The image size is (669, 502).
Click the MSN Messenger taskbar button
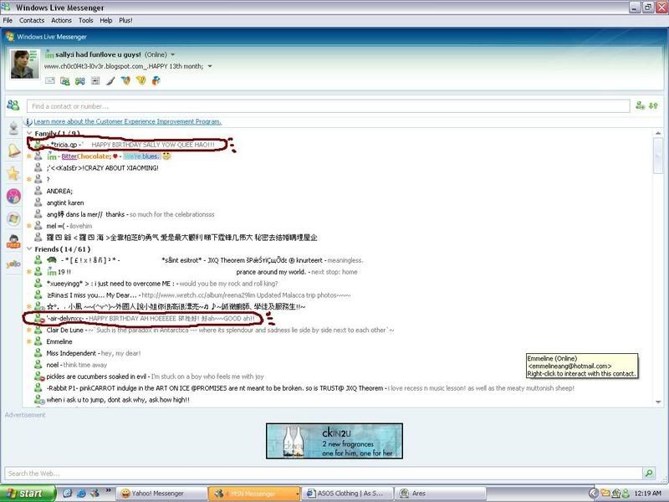tap(254, 494)
